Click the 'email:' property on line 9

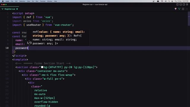pyautogui.click(x=20, y=44)
